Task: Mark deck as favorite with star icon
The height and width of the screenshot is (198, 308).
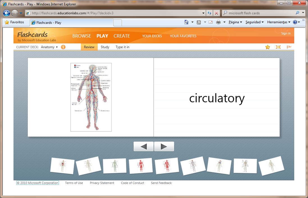Action: click(x=268, y=47)
